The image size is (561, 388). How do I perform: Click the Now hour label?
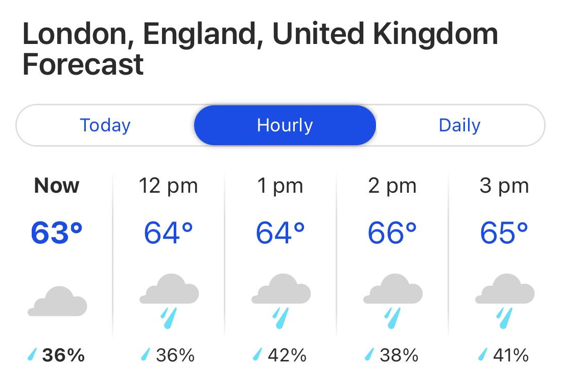pos(57,186)
